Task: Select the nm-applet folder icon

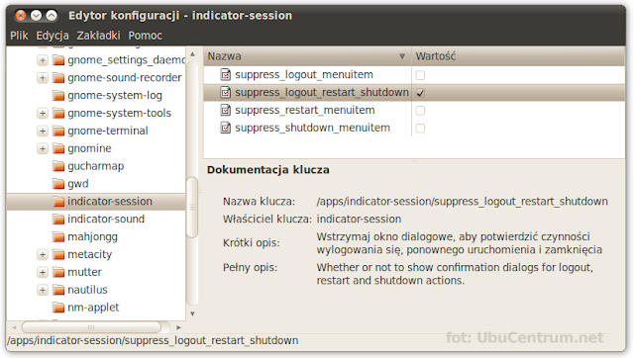Action: [58, 308]
